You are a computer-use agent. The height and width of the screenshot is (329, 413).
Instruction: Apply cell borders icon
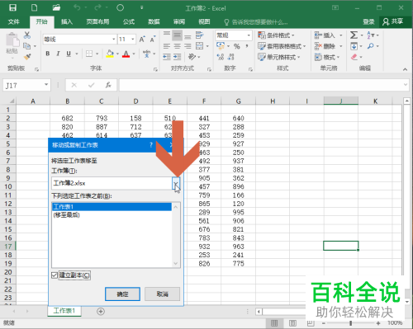[89, 54]
